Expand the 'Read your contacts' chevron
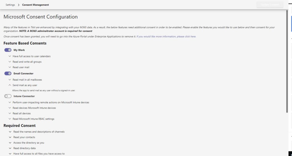 [10, 137]
